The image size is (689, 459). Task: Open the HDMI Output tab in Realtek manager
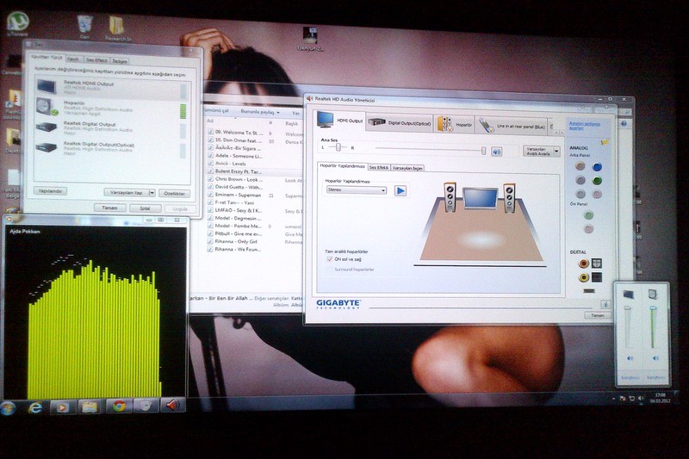pyautogui.click(x=340, y=120)
